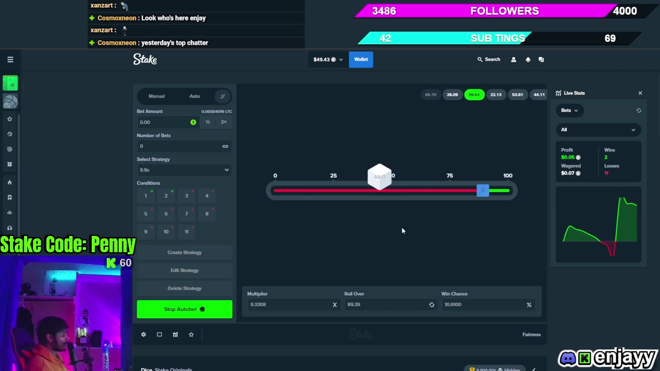
Task: Click the advanced strategy icon beside Auto
Action: [x=222, y=96]
